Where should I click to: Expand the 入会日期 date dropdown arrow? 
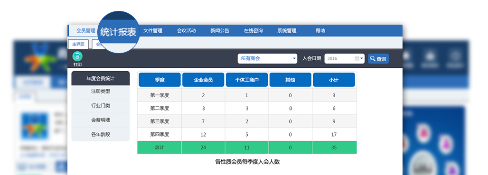[x=362, y=58]
